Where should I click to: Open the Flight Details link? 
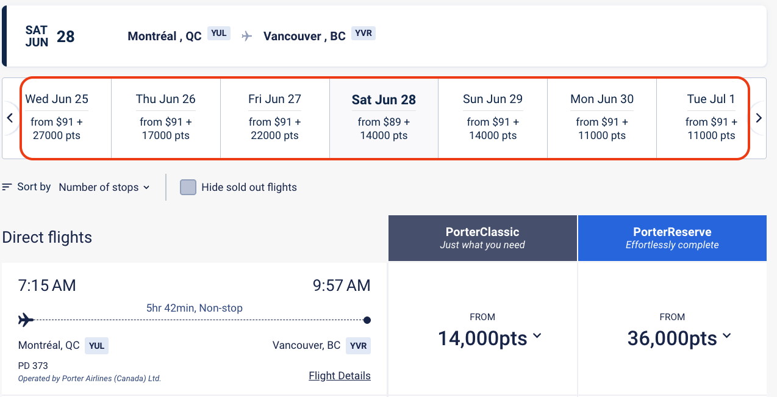pos(339,375)
